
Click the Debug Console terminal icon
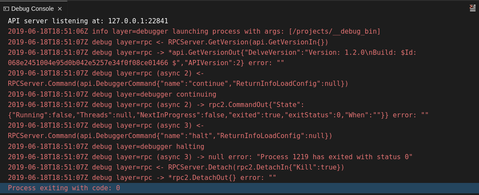(x=6, y=9)
